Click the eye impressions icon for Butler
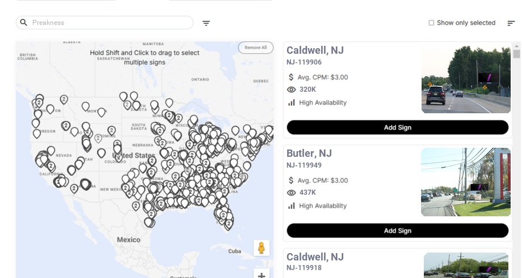522x278 pixels. click(x=292, y=193)
